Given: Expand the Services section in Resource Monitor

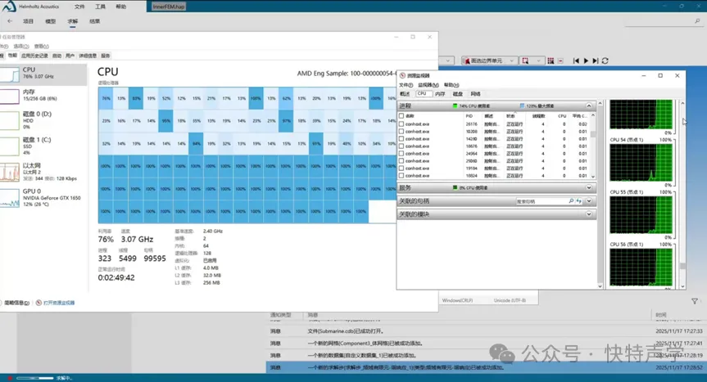Looking at the screenshot, I should [588, 187].
